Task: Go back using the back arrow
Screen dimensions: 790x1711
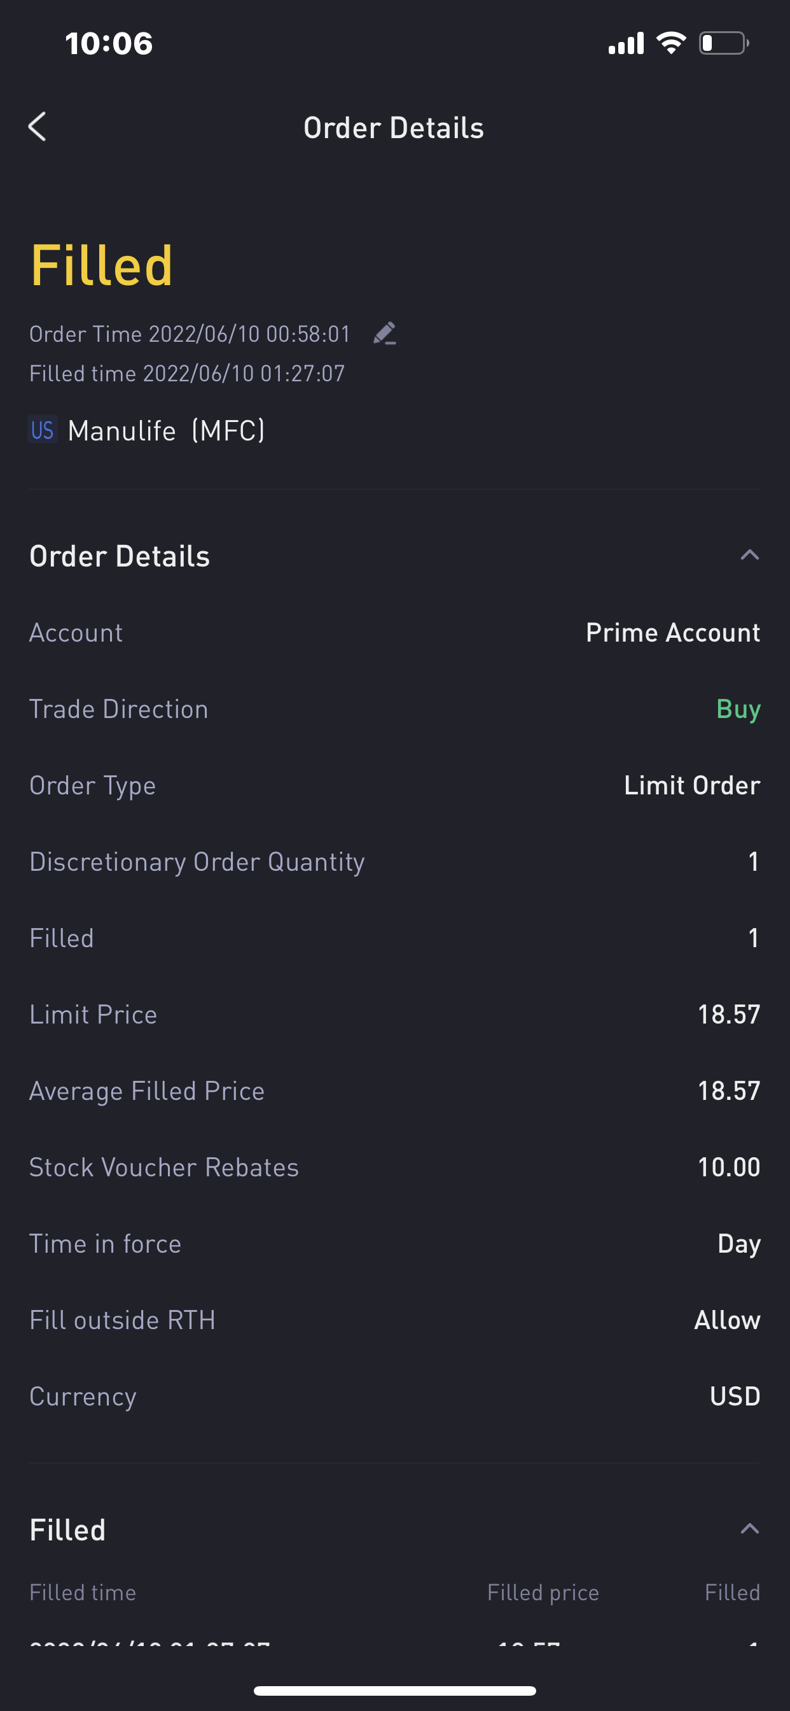Action: [x=38, y=126]
